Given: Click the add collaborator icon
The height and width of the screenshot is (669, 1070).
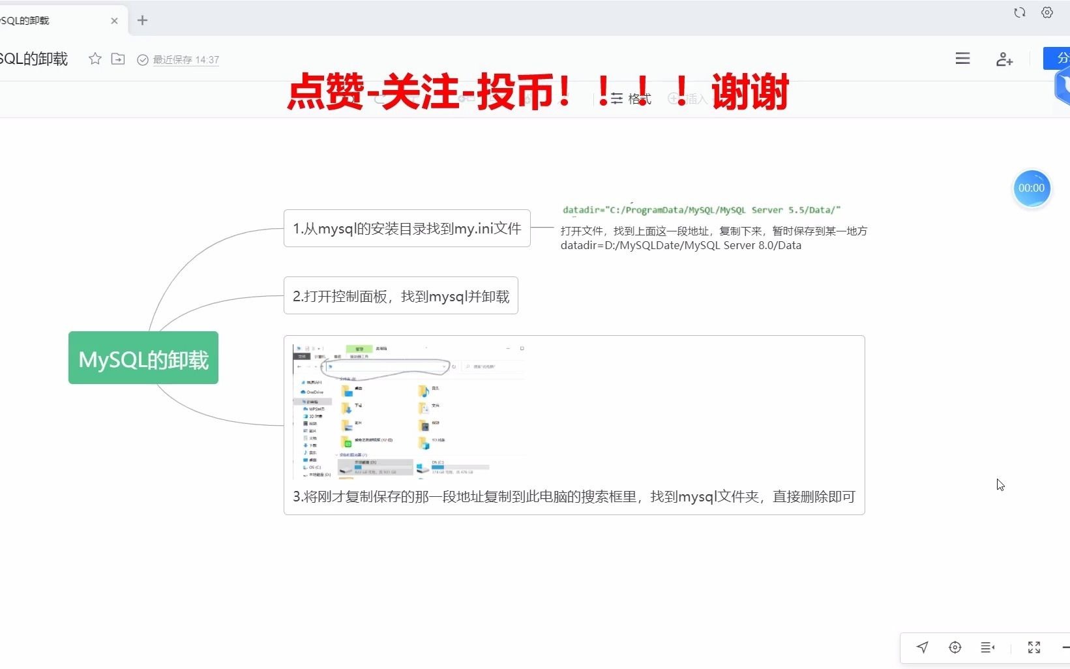Looking at the screenshot, I should pos(1004,59).
